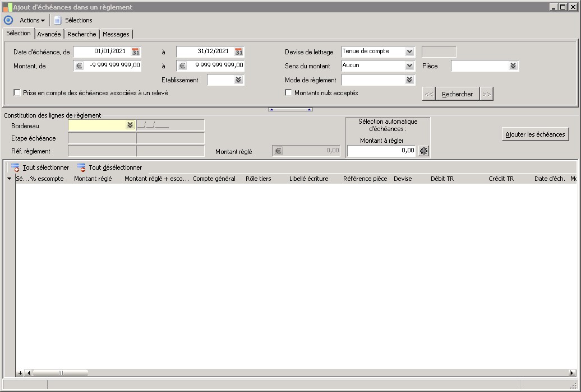Click the Tout sélectionner icon
Viewport: 581px width, 392px height.
point(15,167)
